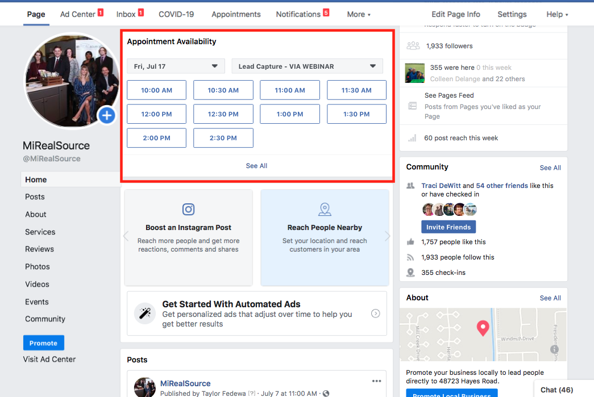Select the 12:30 PM appointment slot
Screen dimensions: 594x397
coord(223,114)
